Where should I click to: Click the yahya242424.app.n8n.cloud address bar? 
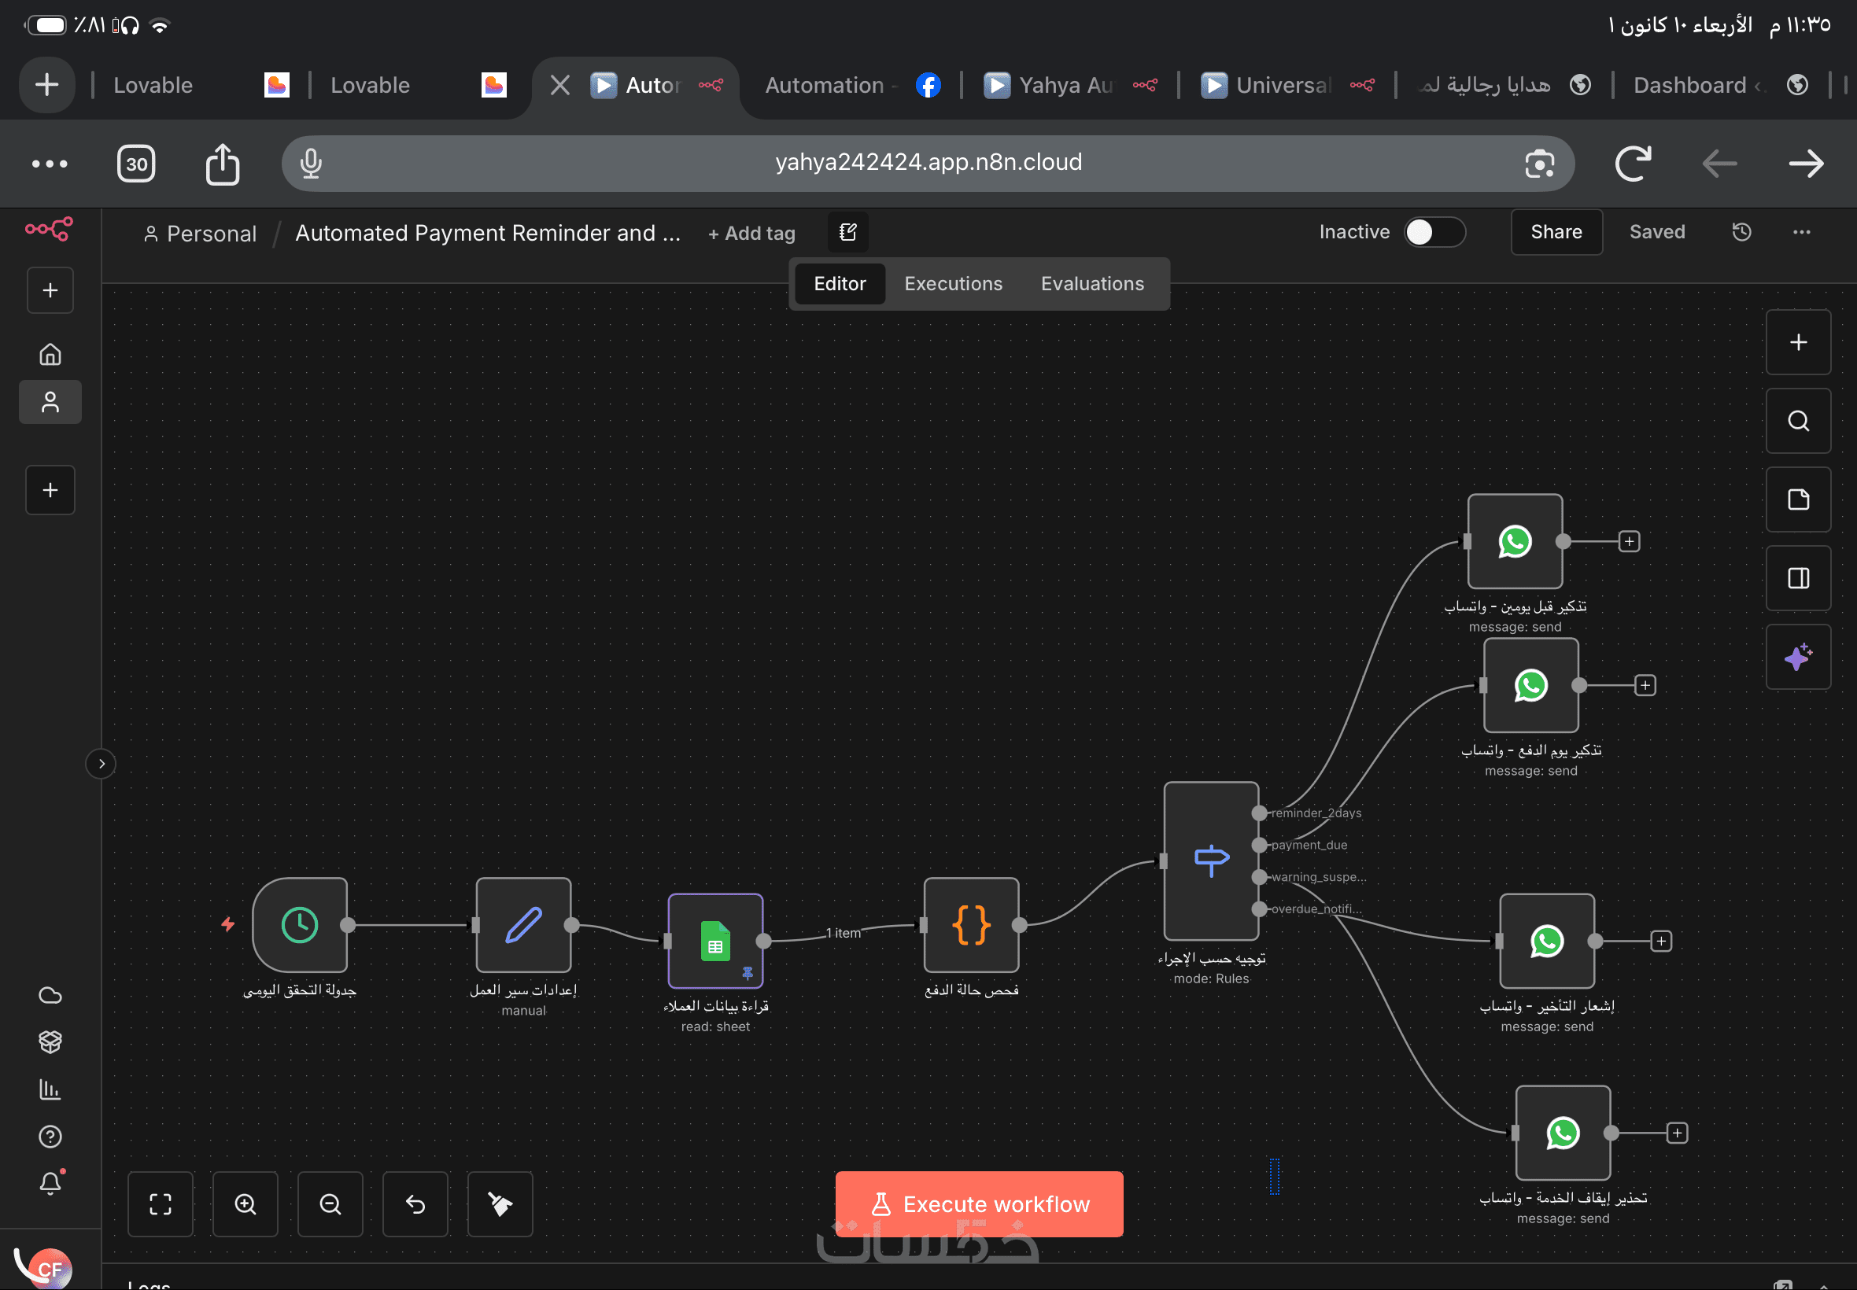coord(927,164)
